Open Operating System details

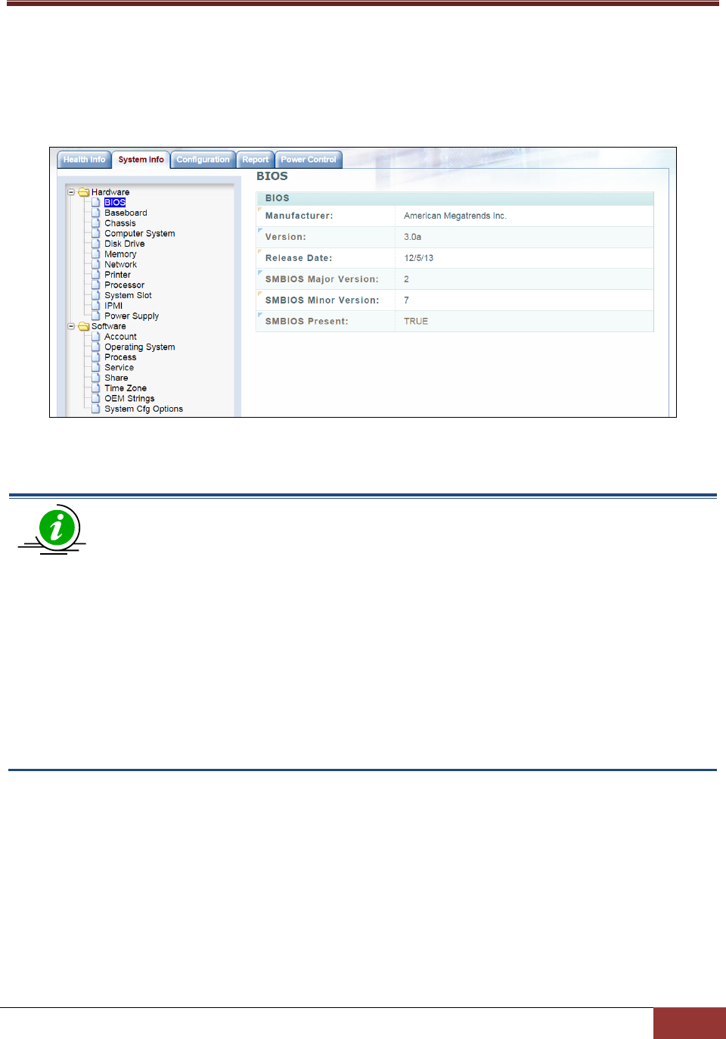click(140, 347)
